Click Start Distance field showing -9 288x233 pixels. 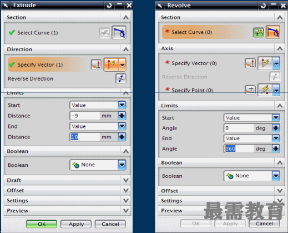tap(85, 116)
